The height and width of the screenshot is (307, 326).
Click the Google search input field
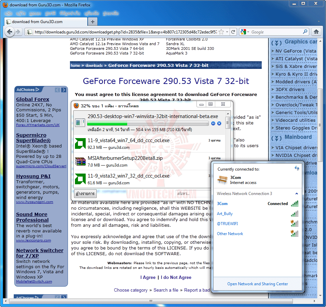(x=276, y=32)
